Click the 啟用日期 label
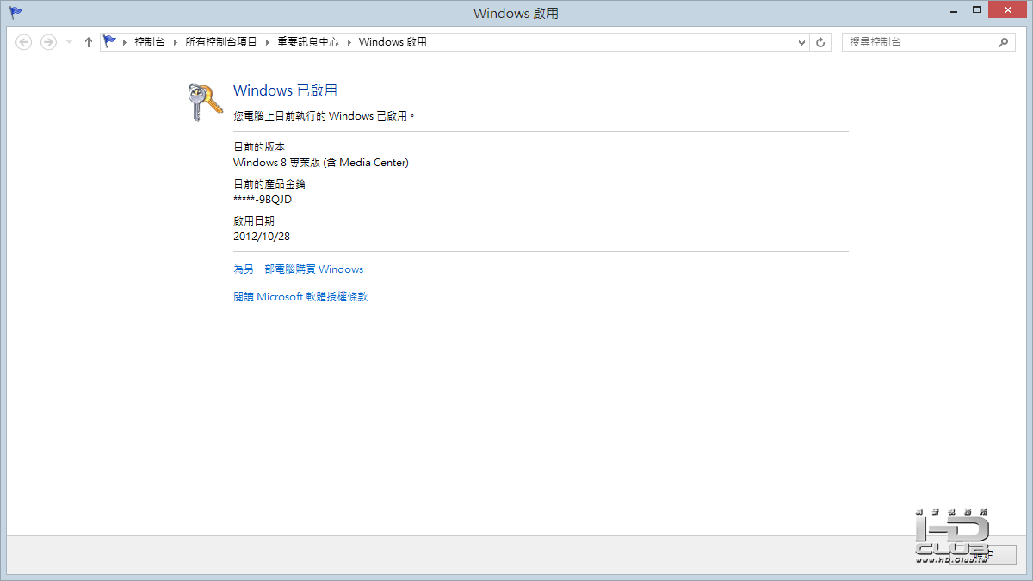This screenshot has width=1033, height=581. pyautogui.click(x=254, y=221)
